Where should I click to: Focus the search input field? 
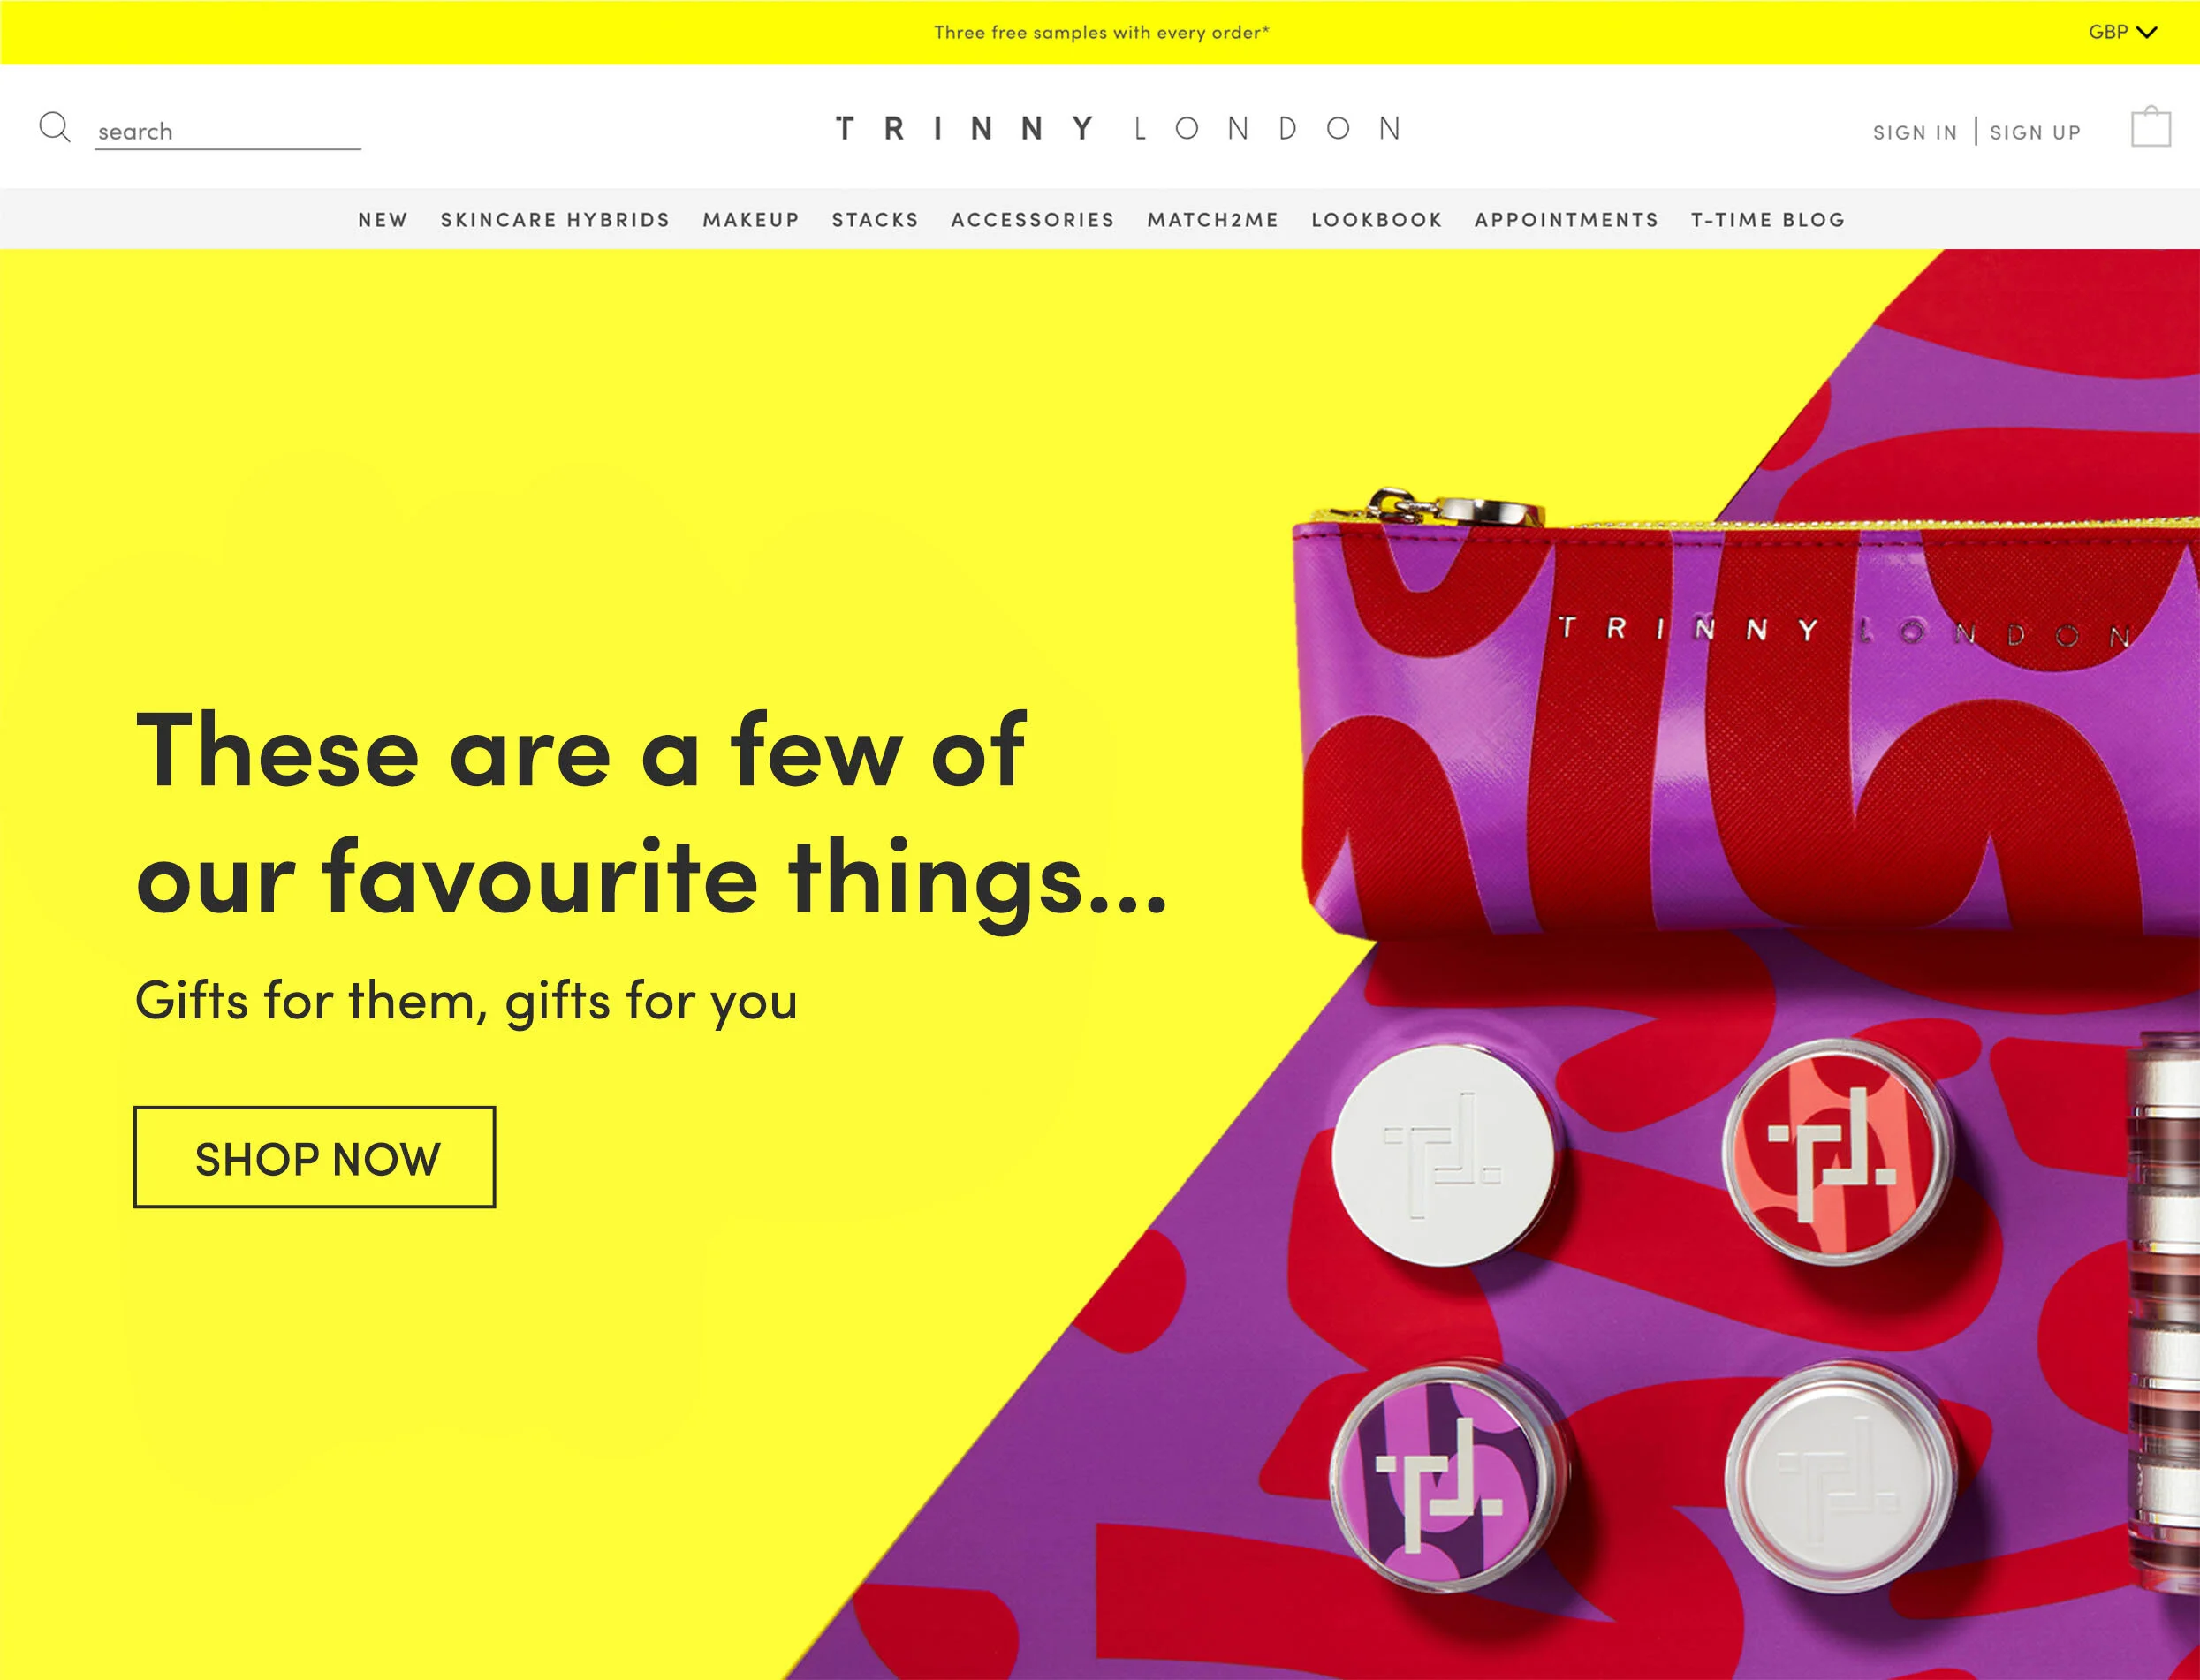coord(228,131)
